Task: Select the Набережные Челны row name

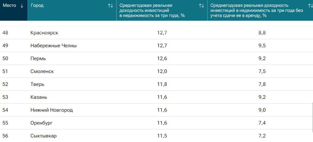Action: click(54, 46)
